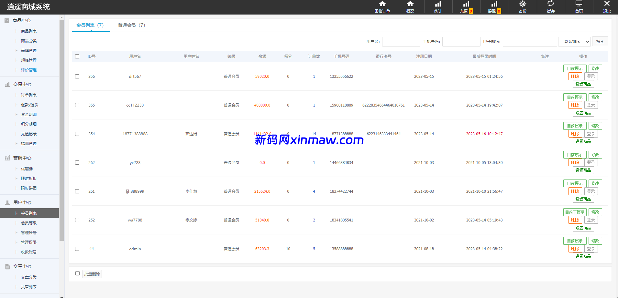Collapse the 商品中心 sidebar section

[x=21, y=21]
